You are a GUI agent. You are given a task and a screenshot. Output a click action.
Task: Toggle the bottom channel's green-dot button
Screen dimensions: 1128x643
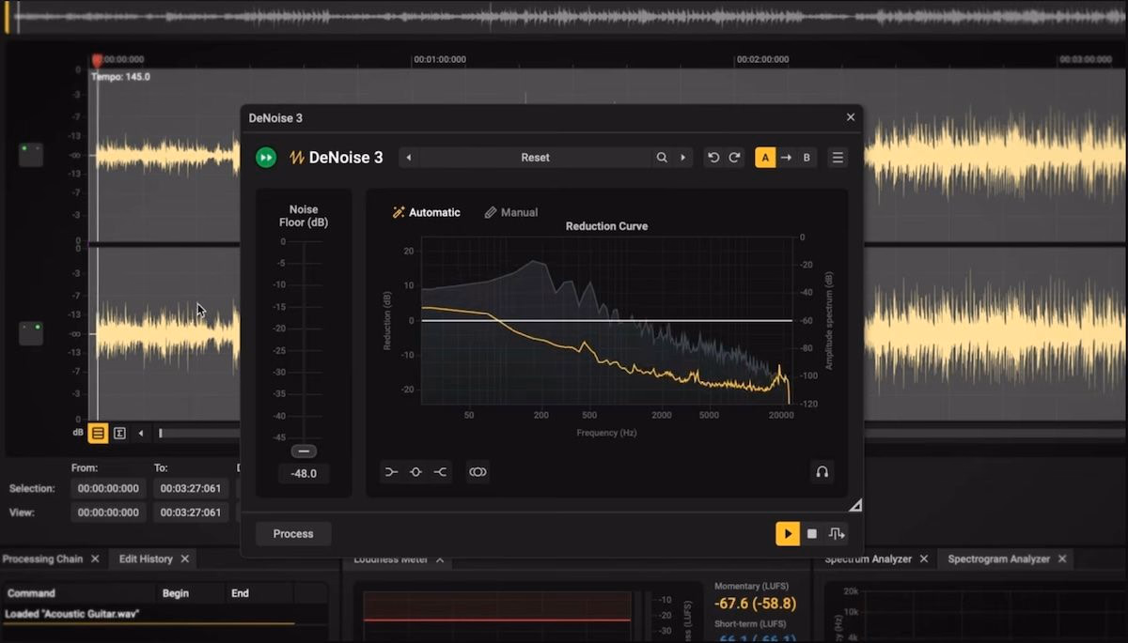click(x=31, y=333)
